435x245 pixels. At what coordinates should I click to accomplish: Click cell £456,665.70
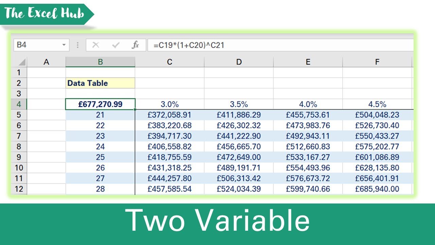tap(239, 147)
